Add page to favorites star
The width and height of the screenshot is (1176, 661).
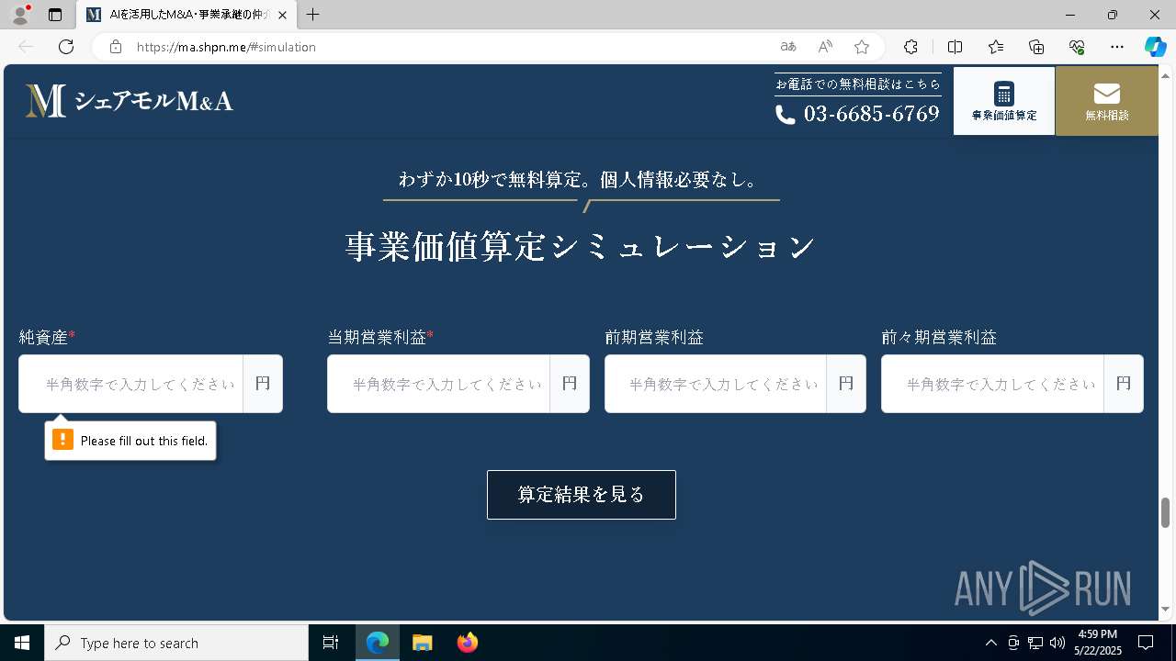point(862,47)
